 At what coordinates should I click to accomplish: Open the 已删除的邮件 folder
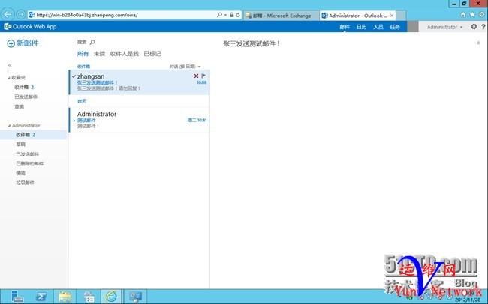29,164
